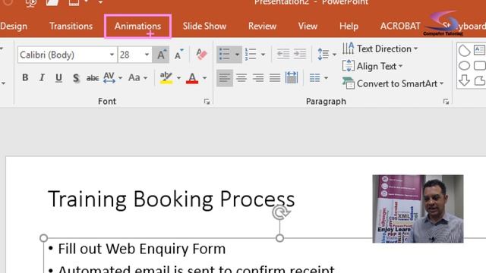
Task: Toggle Strikethrough formatting
Action: click(93, 77)
